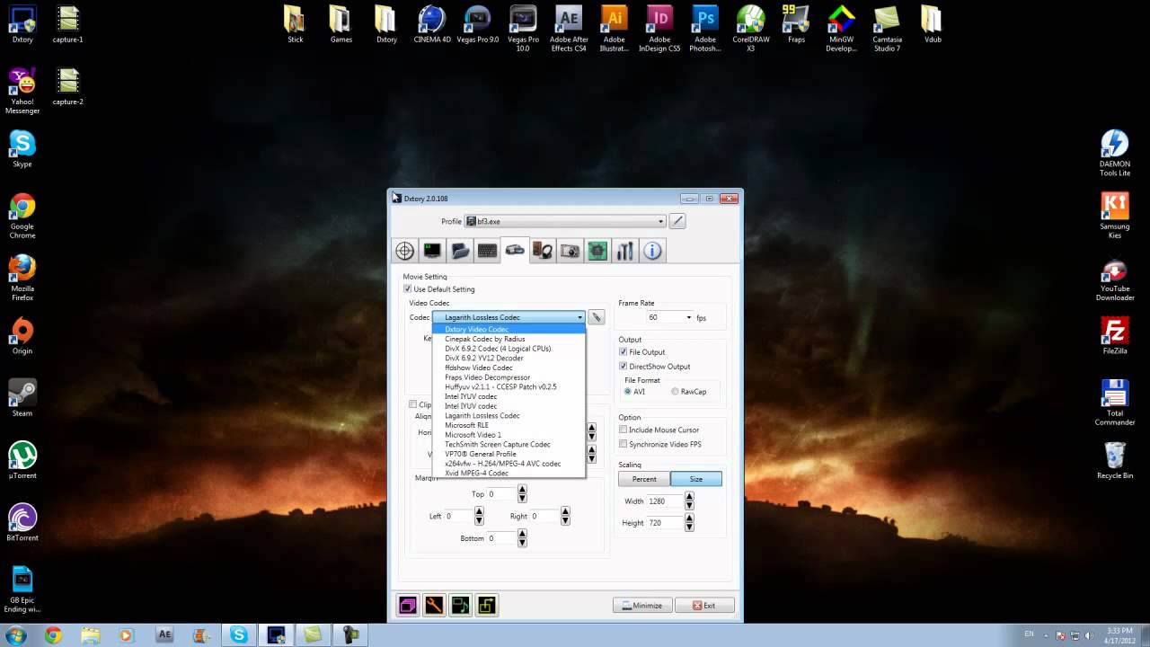
Task: Click the green screen-and-music icon at bottom
Action: [x=460, y=606]
